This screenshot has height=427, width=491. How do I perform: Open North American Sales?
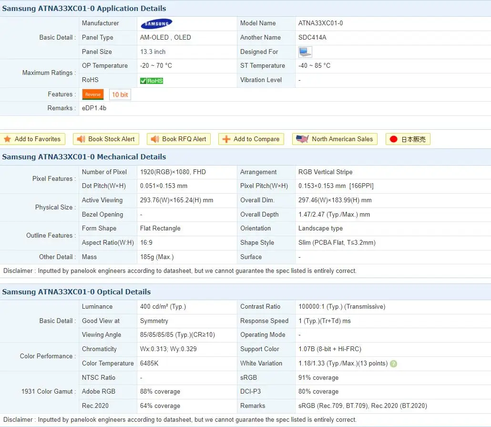(x=335, y=139)
